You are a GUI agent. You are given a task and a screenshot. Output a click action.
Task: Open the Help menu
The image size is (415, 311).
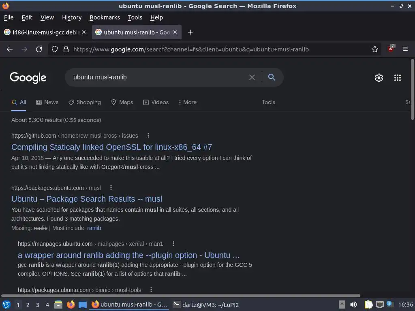coord(157,17)
